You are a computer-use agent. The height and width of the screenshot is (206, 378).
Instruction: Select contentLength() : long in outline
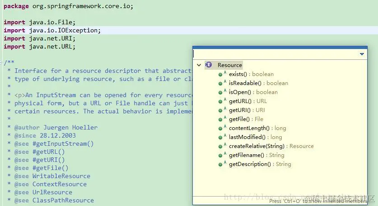point(257,128)
